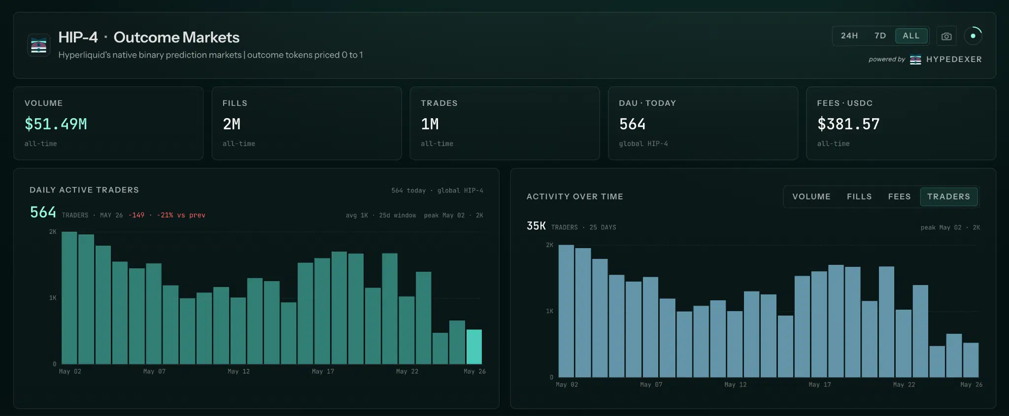Screen dimensions: 1009x416
Task: Select the May 22 bar in Daily Active Traders
Action: [x=406, y=330]
